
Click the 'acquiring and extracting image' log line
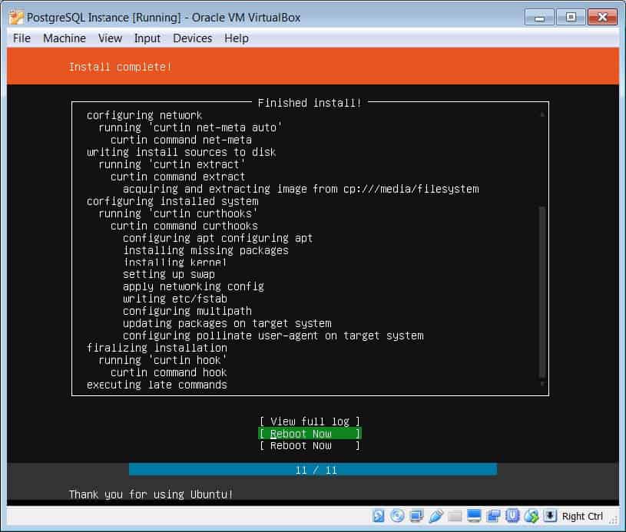tap(300, 189)
